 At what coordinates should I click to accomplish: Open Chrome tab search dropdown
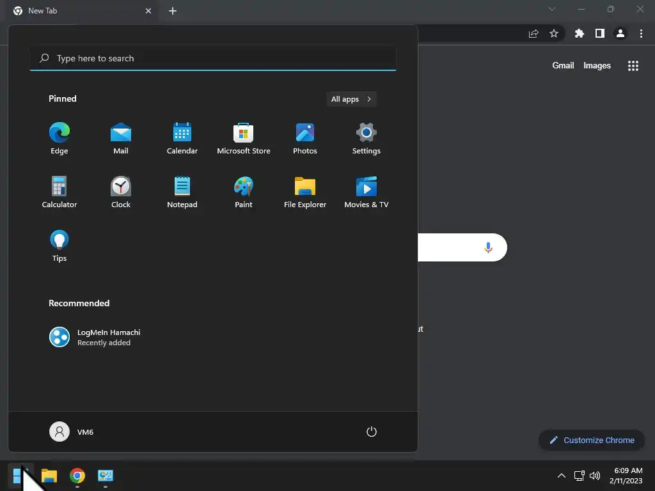[552, 9]
